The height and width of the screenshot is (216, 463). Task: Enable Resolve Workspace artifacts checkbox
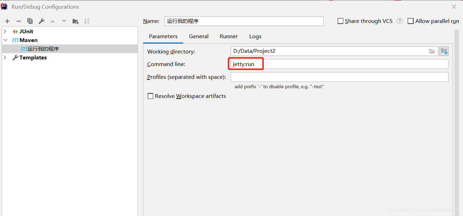[150, 96]
